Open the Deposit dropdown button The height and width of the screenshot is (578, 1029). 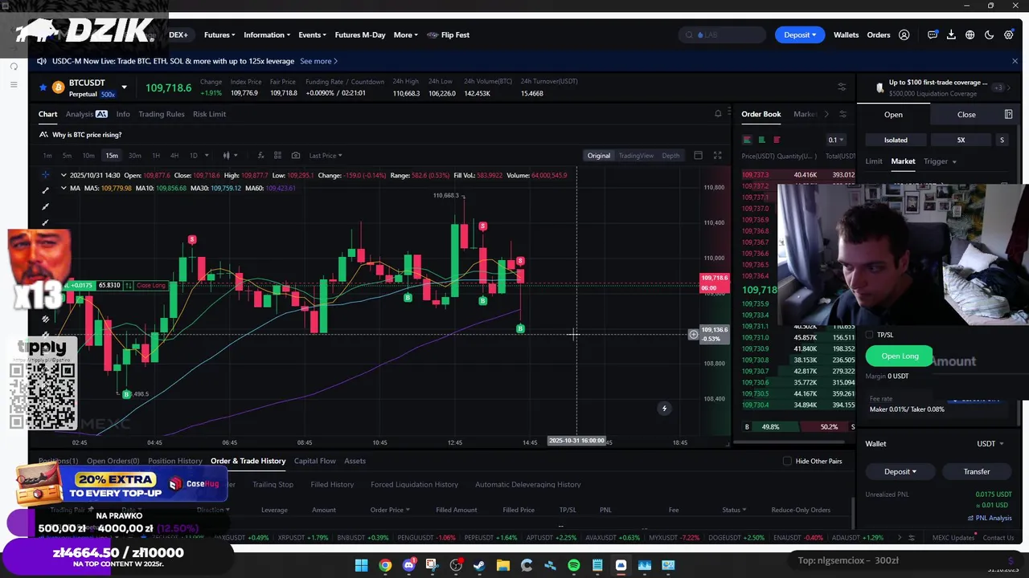click(x=799, y=35)
